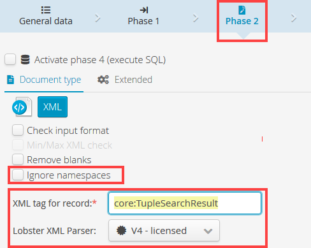The height and width of the screenshot is (248, 311).
Task: Click the database icon beside Activate phase 4
Action: coord(25,59)
